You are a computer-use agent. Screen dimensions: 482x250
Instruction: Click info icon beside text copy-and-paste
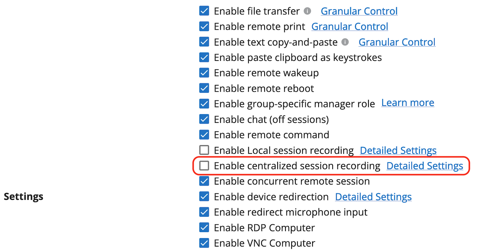[345, 42]
